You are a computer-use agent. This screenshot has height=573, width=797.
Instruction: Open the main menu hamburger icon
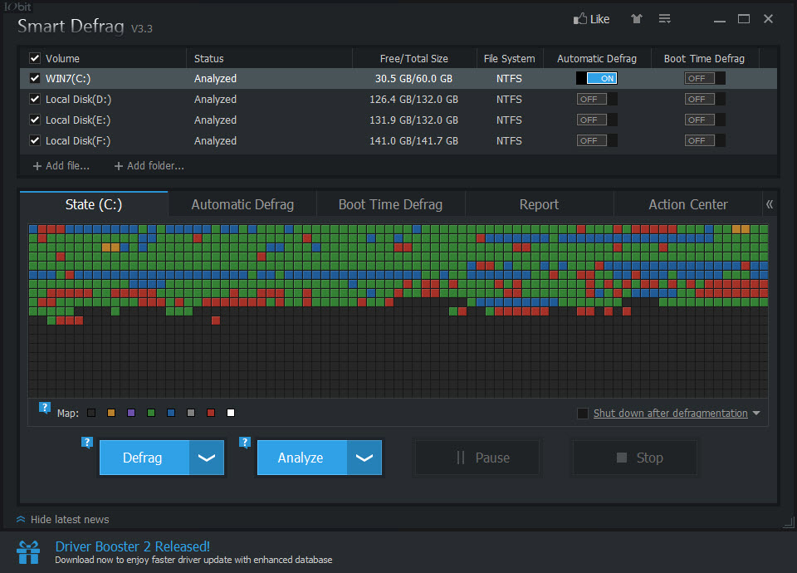pyautogui.click(x=664, y=19)
